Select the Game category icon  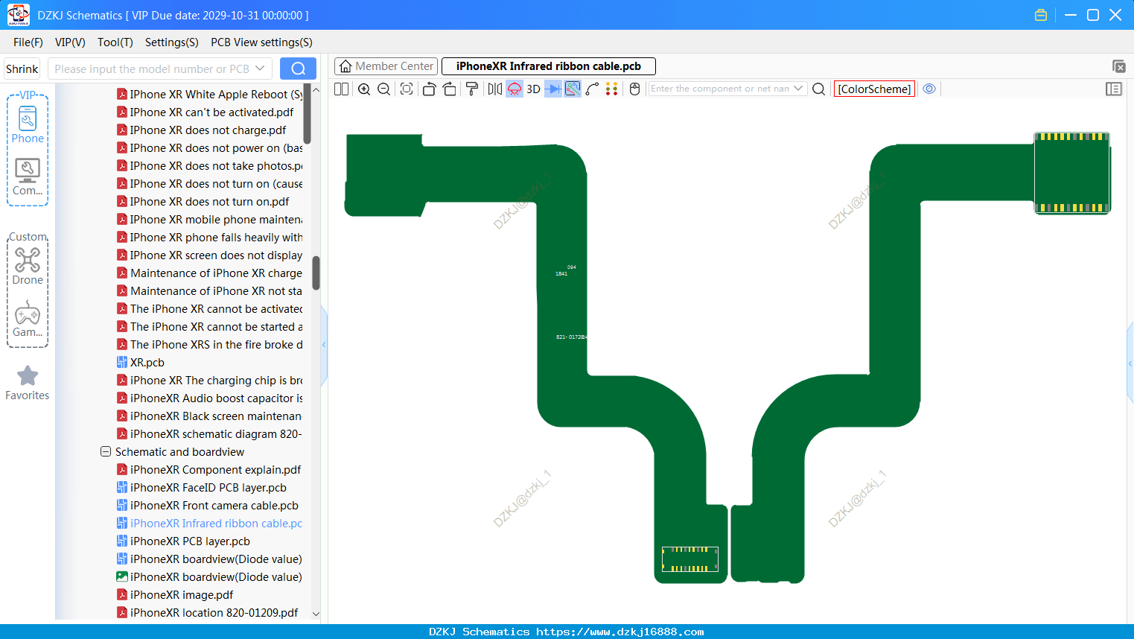click(x=28, y=319)
